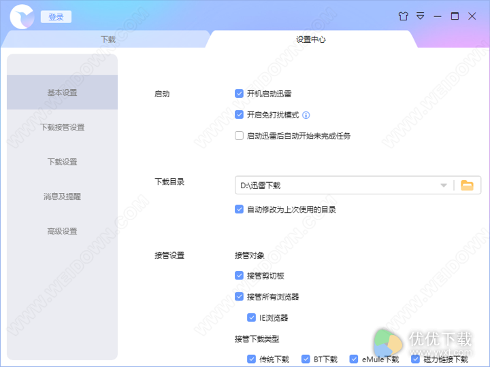The width and height of the screenshot is (490, 367).
Task: Toggle eMule下载 checkbox
Action: click(354, 360)
